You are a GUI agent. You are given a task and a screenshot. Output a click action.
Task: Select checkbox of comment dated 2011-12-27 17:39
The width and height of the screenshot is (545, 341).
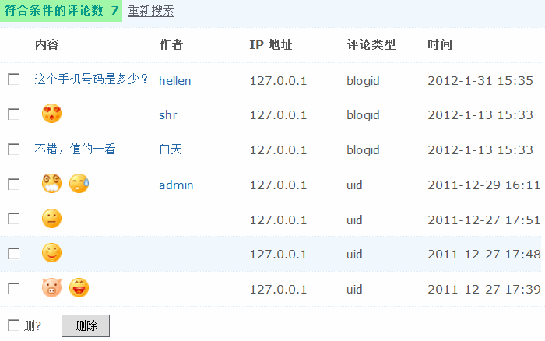click(x=13, y=288)
